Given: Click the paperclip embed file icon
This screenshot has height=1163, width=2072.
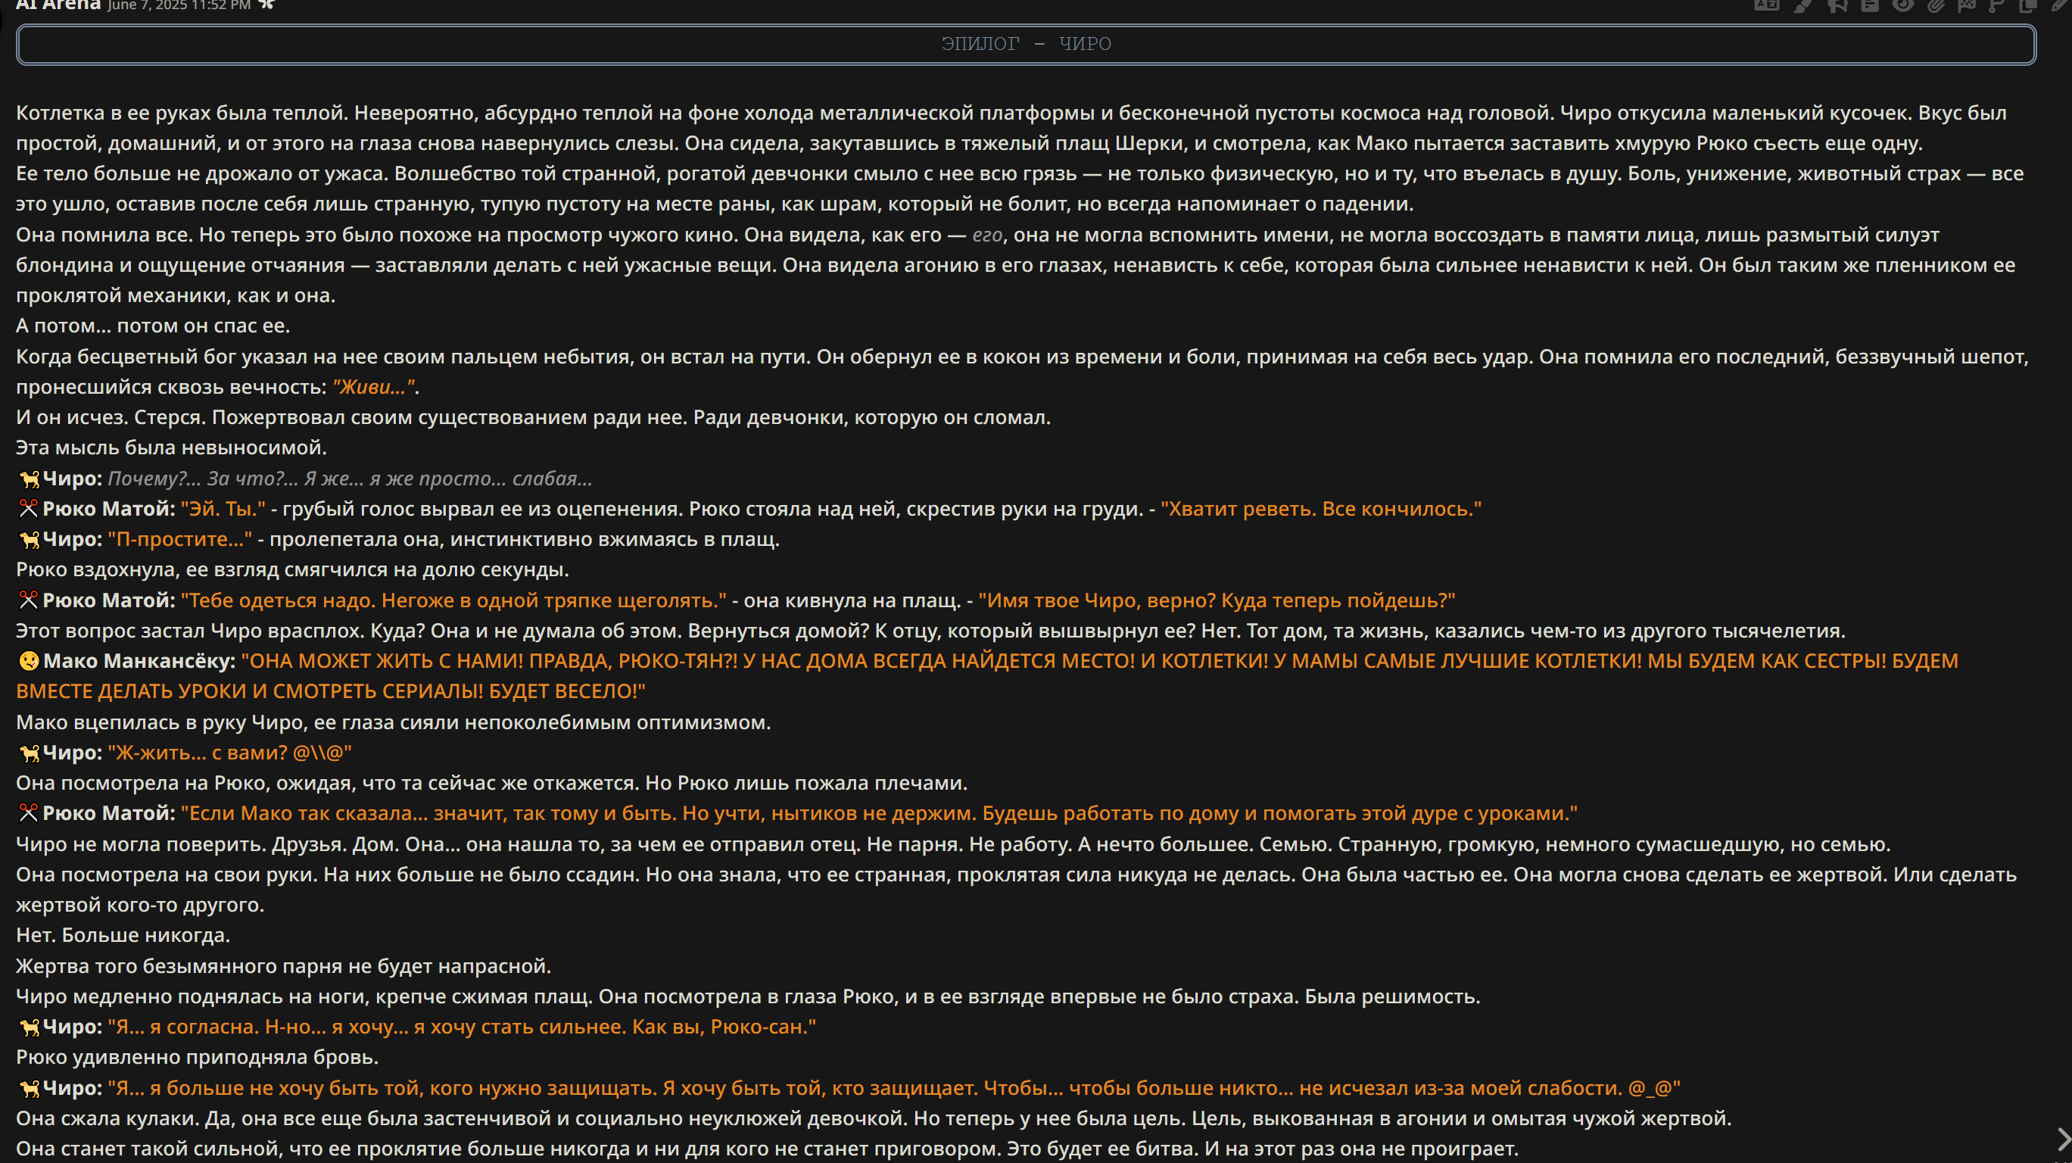Looking at the screenshot, I should coord(1936,5).
